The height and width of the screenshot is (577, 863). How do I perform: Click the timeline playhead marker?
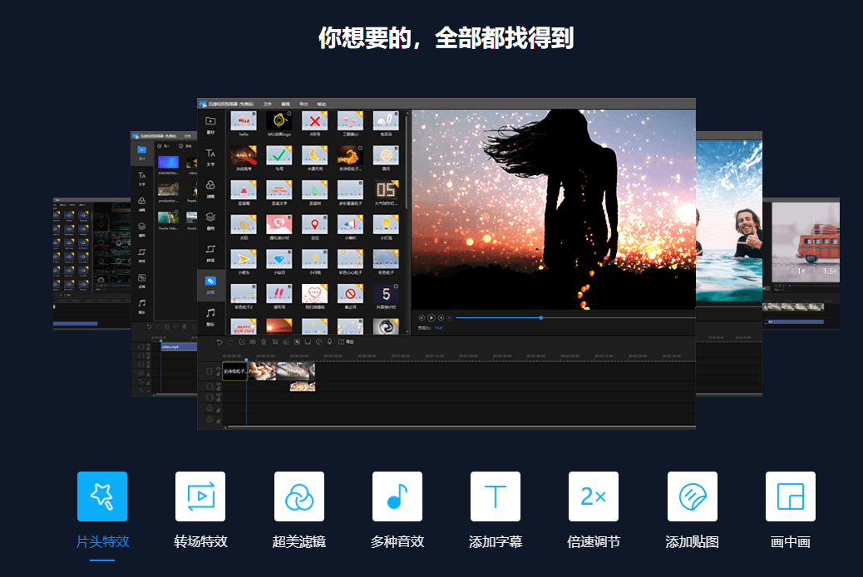click(246, 360)
